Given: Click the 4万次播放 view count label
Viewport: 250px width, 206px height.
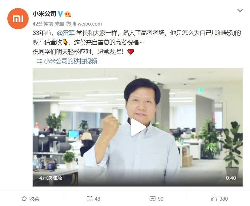Looking at the screenshot, I should [51, 178].
